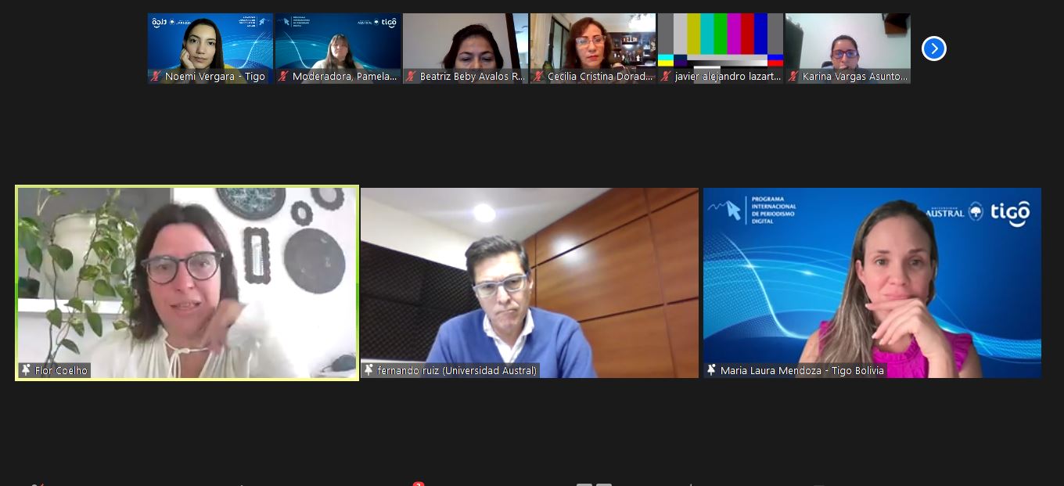This screenshot has width=1064, height=486.
Task: Select the color bars test pattern thumbnail
Action: pos(720,43)
